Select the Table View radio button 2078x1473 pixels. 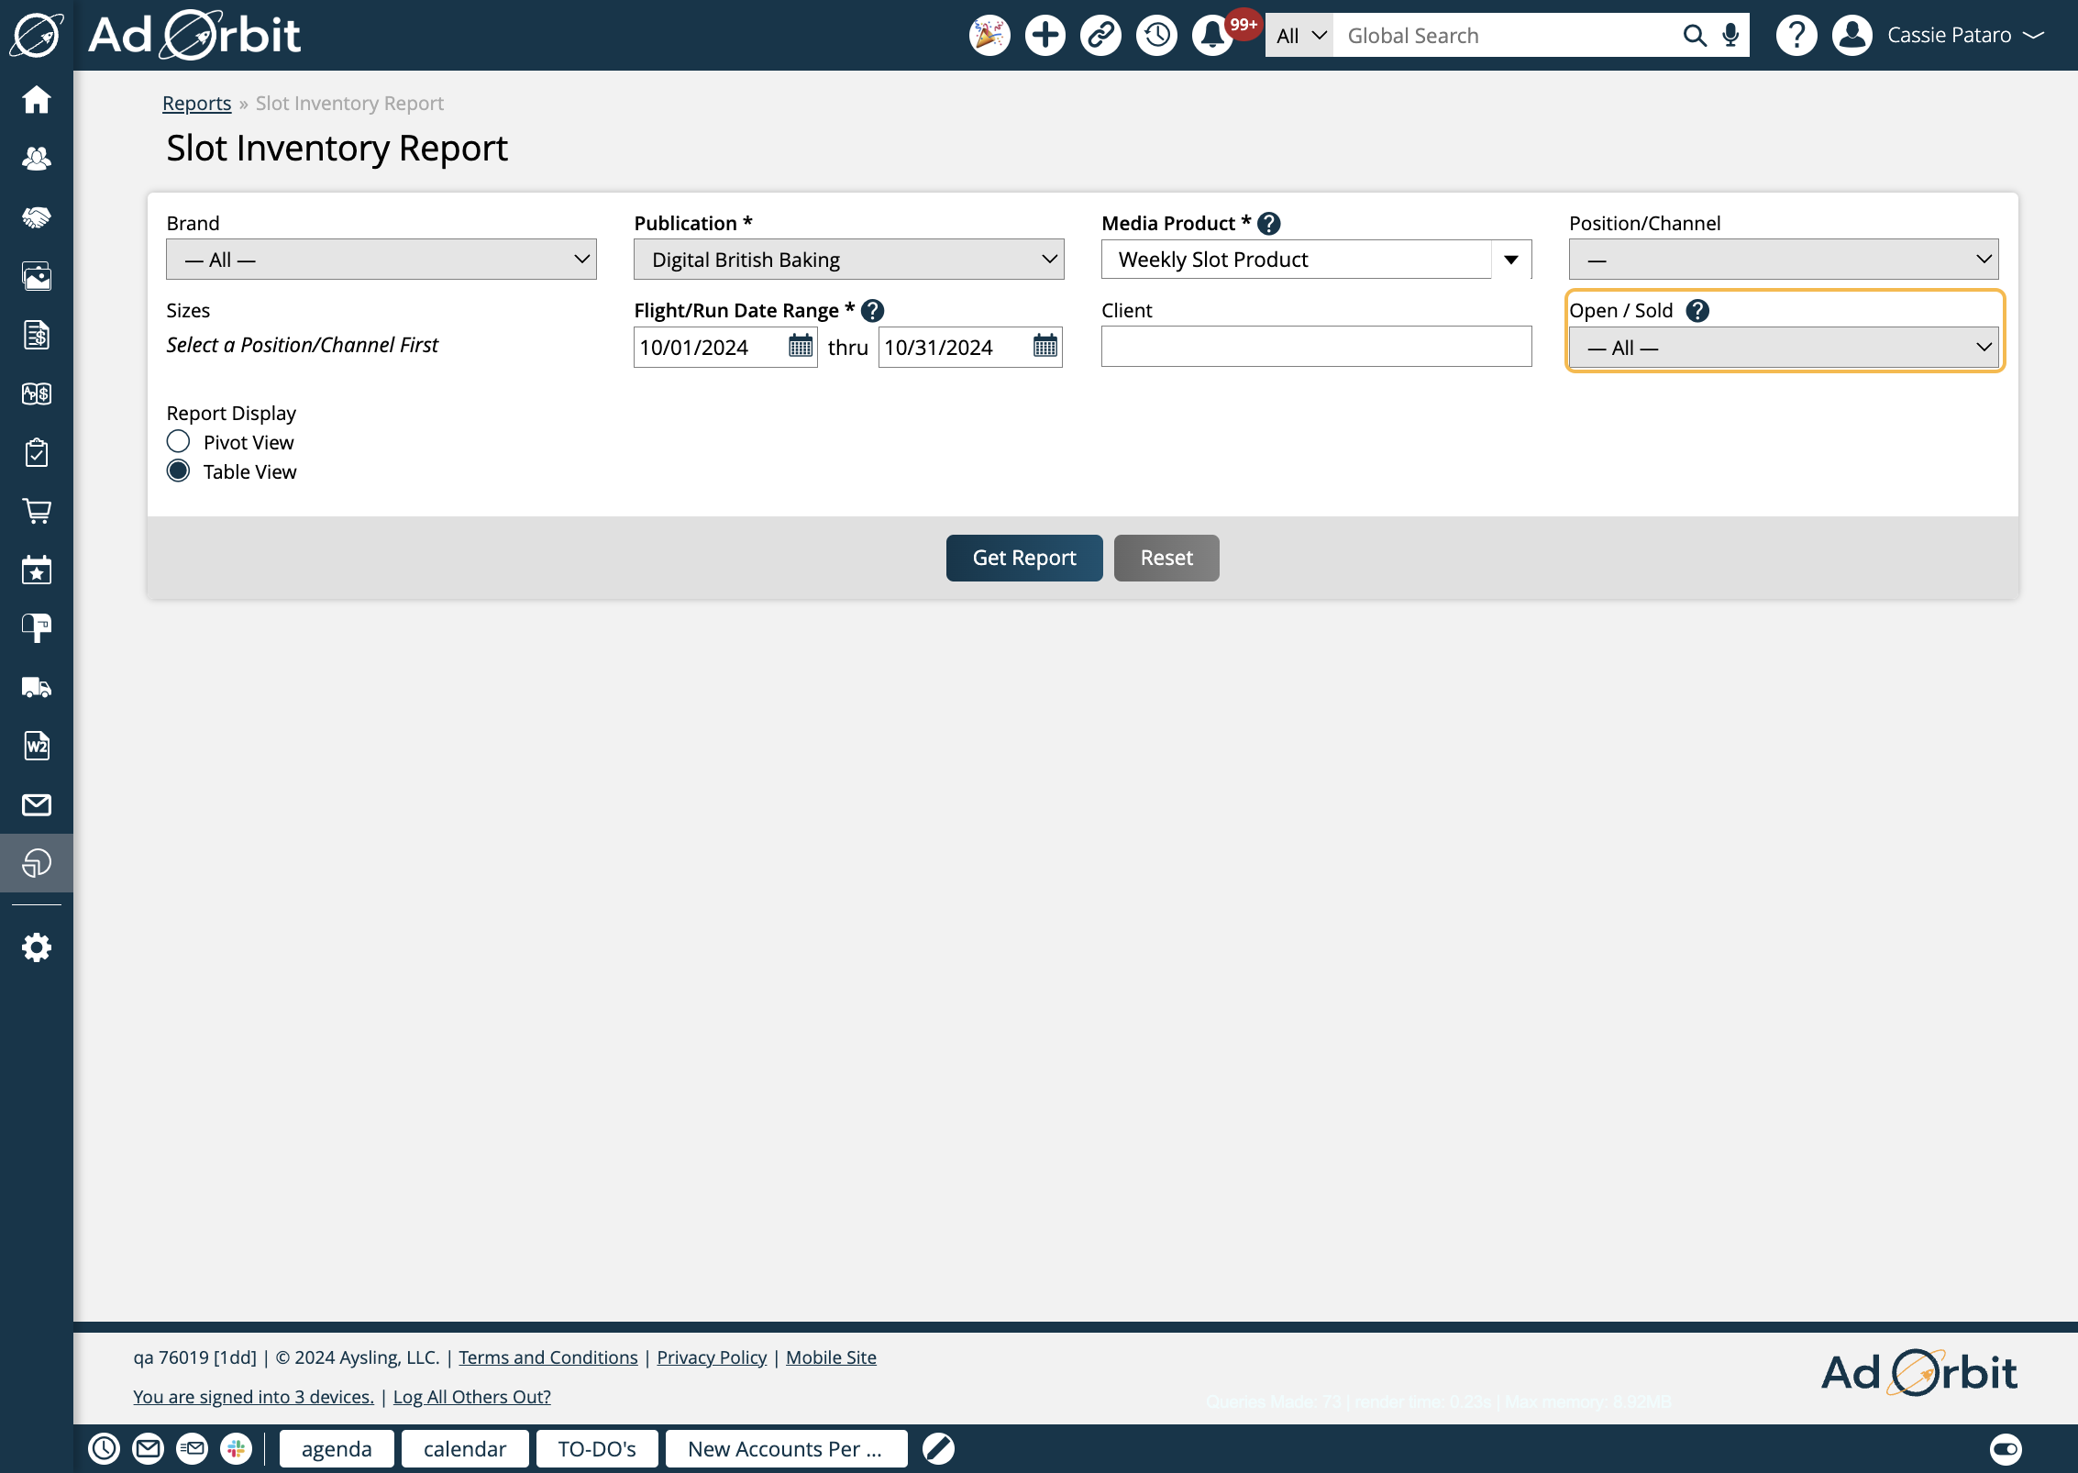click(x=179, y=471)
